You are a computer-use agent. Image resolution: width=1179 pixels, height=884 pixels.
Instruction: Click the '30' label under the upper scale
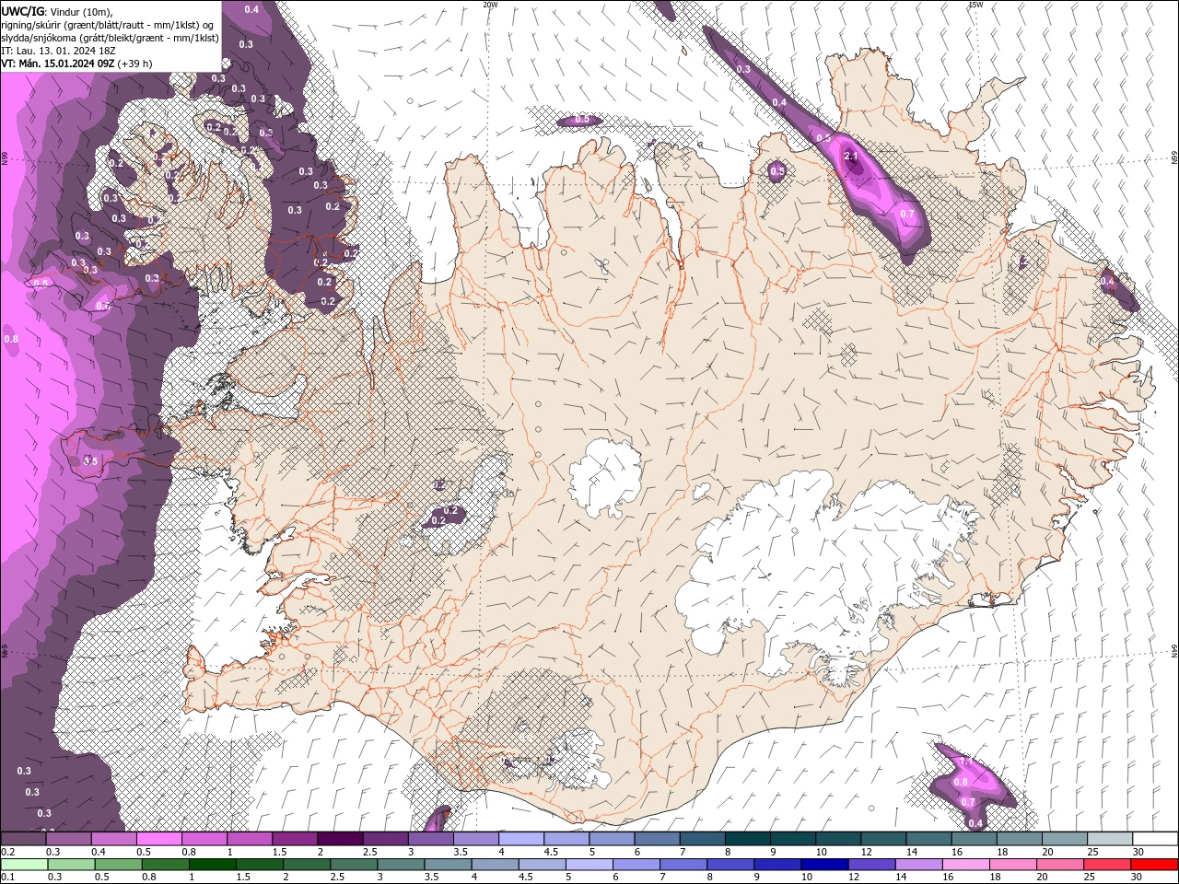click(1138, 852)
